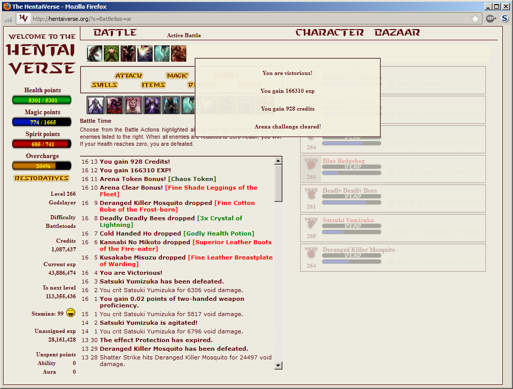Choose the Magic battle action
The width and height of the screenshot is (513, 389).
(x=177, y=75)
